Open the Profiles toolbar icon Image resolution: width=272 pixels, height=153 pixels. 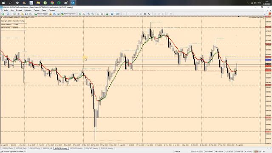click(8, 14)
